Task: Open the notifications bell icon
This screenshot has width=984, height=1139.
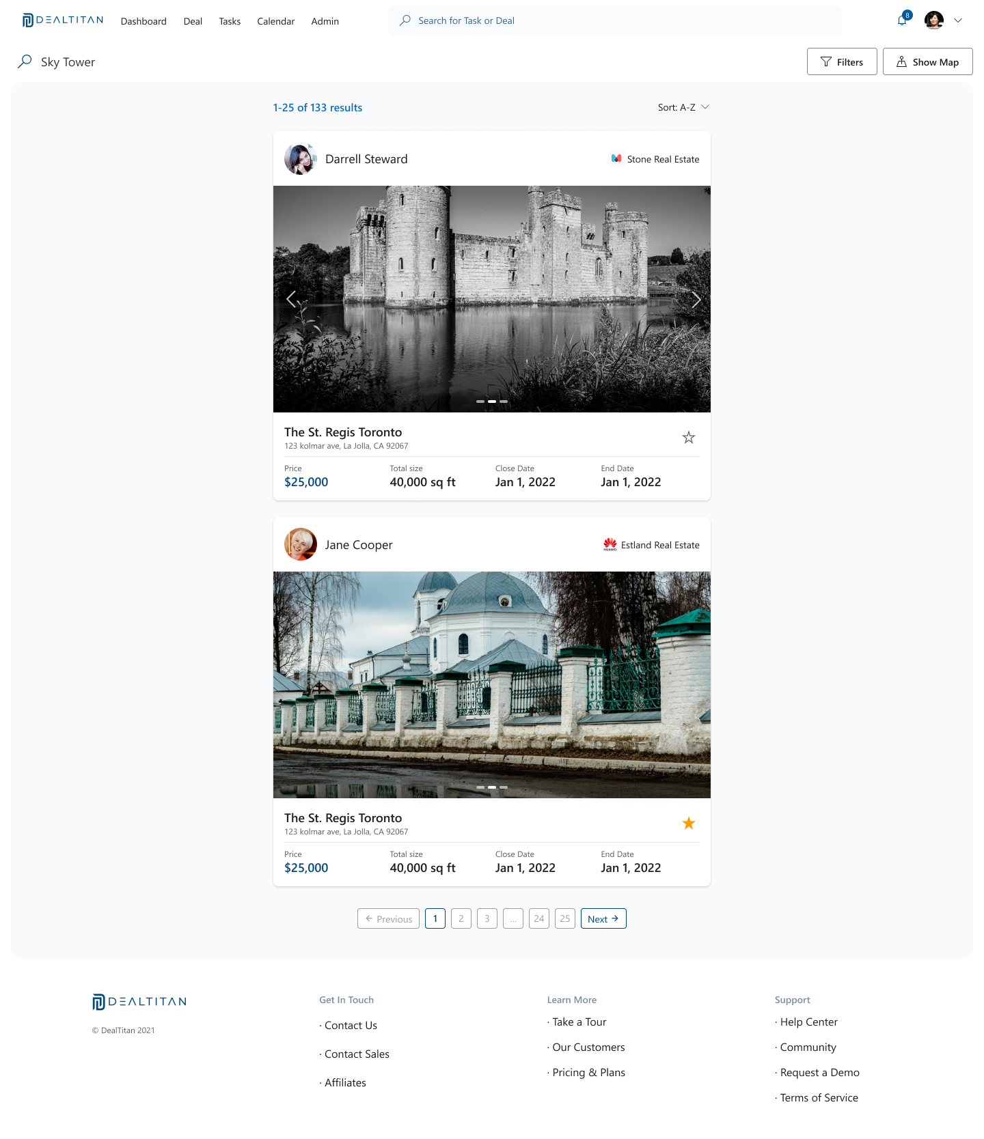Action: [902, 20]
